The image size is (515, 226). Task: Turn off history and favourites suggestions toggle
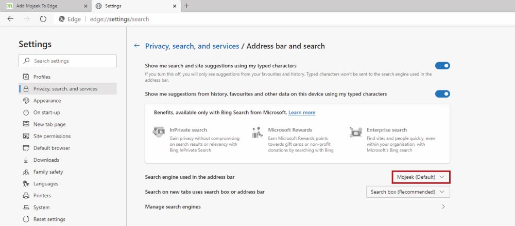pos(442,94)
